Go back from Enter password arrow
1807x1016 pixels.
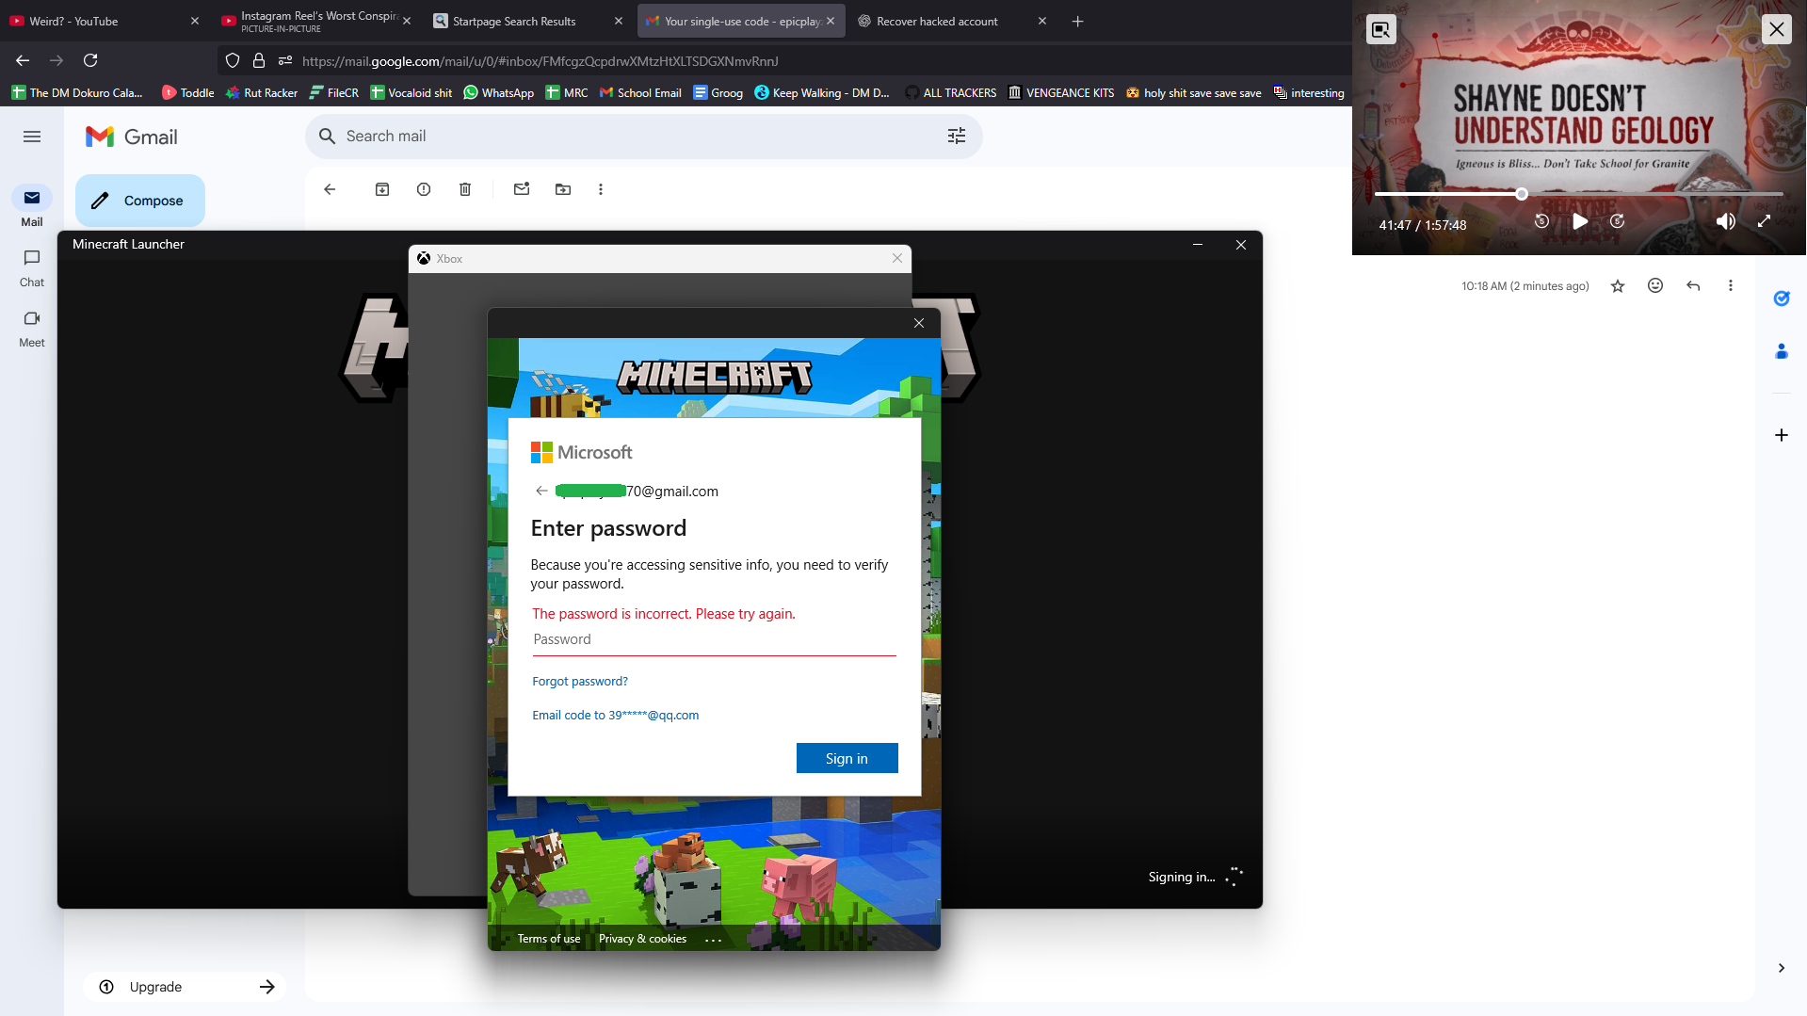point(541,491)
